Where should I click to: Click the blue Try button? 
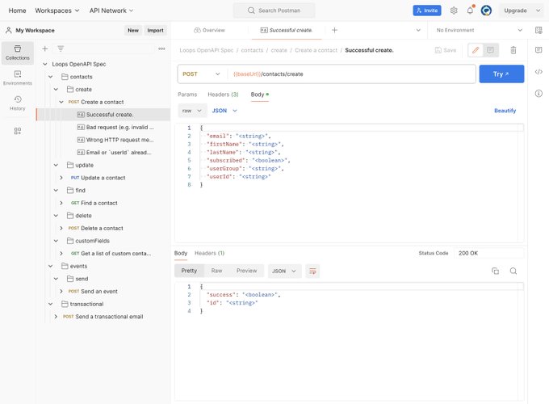[501, 74]
